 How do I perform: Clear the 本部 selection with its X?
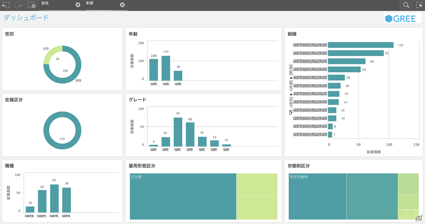coord(122,5)
